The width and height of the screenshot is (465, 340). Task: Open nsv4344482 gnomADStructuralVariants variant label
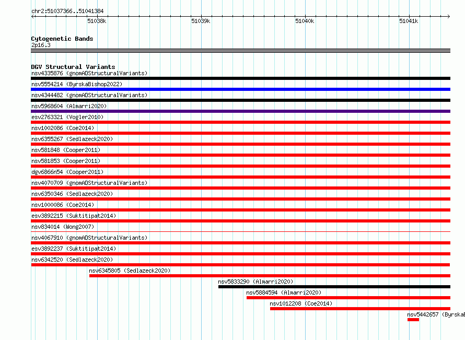coord(89,95)
